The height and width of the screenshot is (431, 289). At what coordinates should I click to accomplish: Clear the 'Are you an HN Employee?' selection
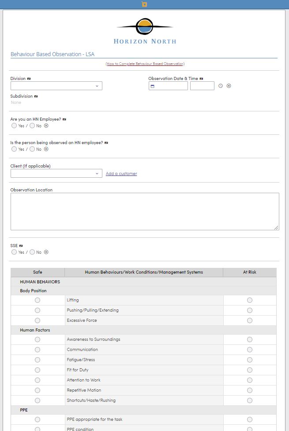click(x=46, y=126)
